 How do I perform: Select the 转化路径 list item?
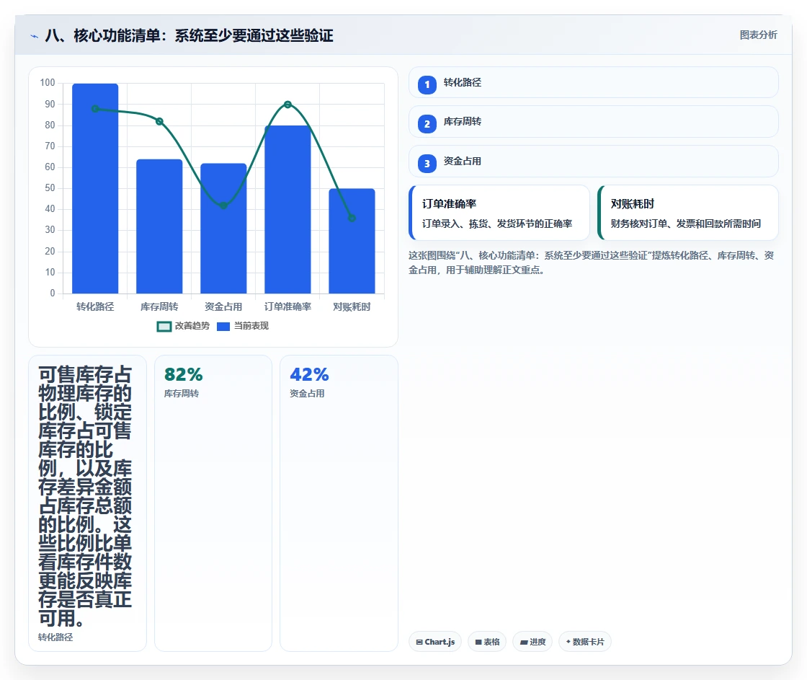click(594, 82)
